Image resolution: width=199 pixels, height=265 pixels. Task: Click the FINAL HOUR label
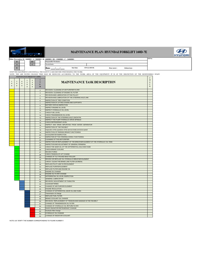point(89,68)
